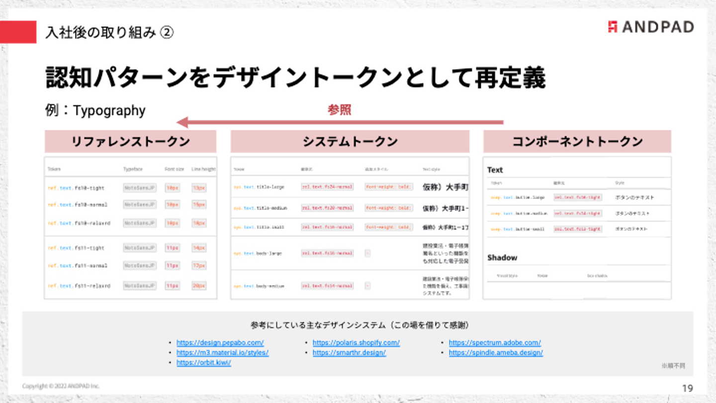Viewport: 716px width, 403px height.
Task: Click the slide page number 19
Action: click(688, 388)
